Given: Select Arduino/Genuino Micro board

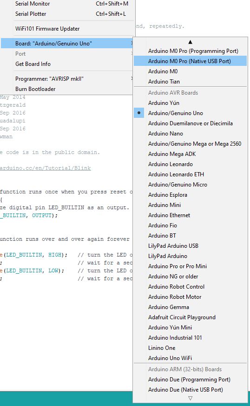Looking at the screenshot, I should click(190, 184).
